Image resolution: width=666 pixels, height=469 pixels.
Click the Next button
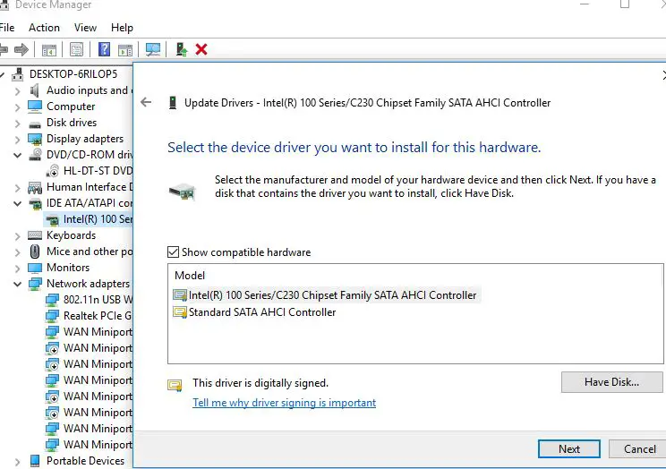point(568,449)
